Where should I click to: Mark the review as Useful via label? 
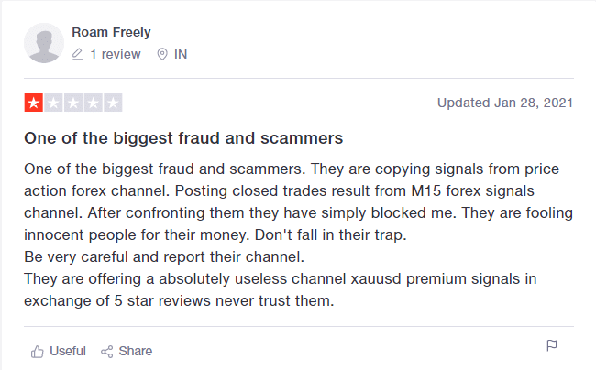[x=68, y=351]
